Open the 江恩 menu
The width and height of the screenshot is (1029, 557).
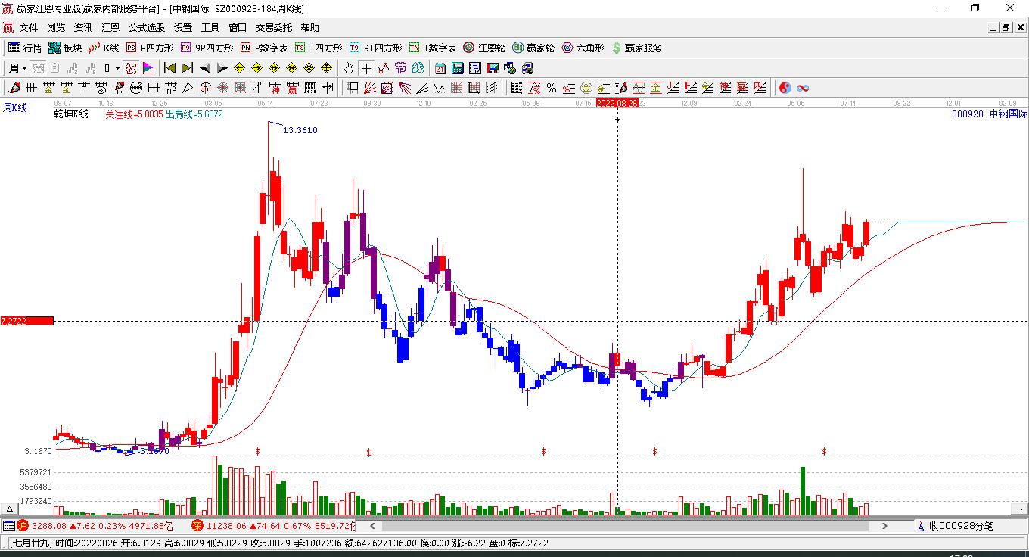tap(110, 27)
